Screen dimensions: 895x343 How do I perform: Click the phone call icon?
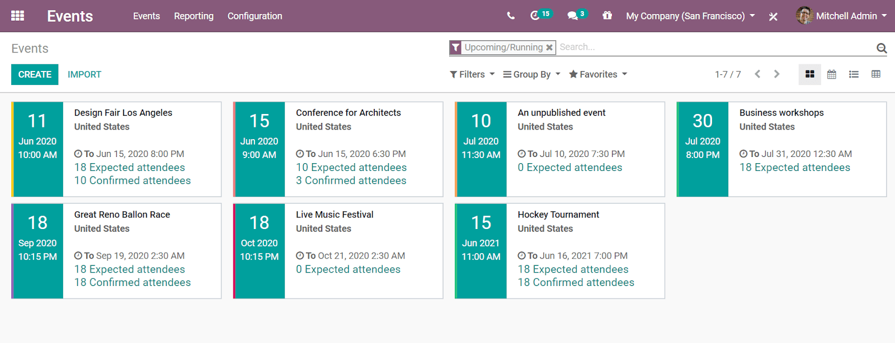pyautogui.click(x=511, y=16)
